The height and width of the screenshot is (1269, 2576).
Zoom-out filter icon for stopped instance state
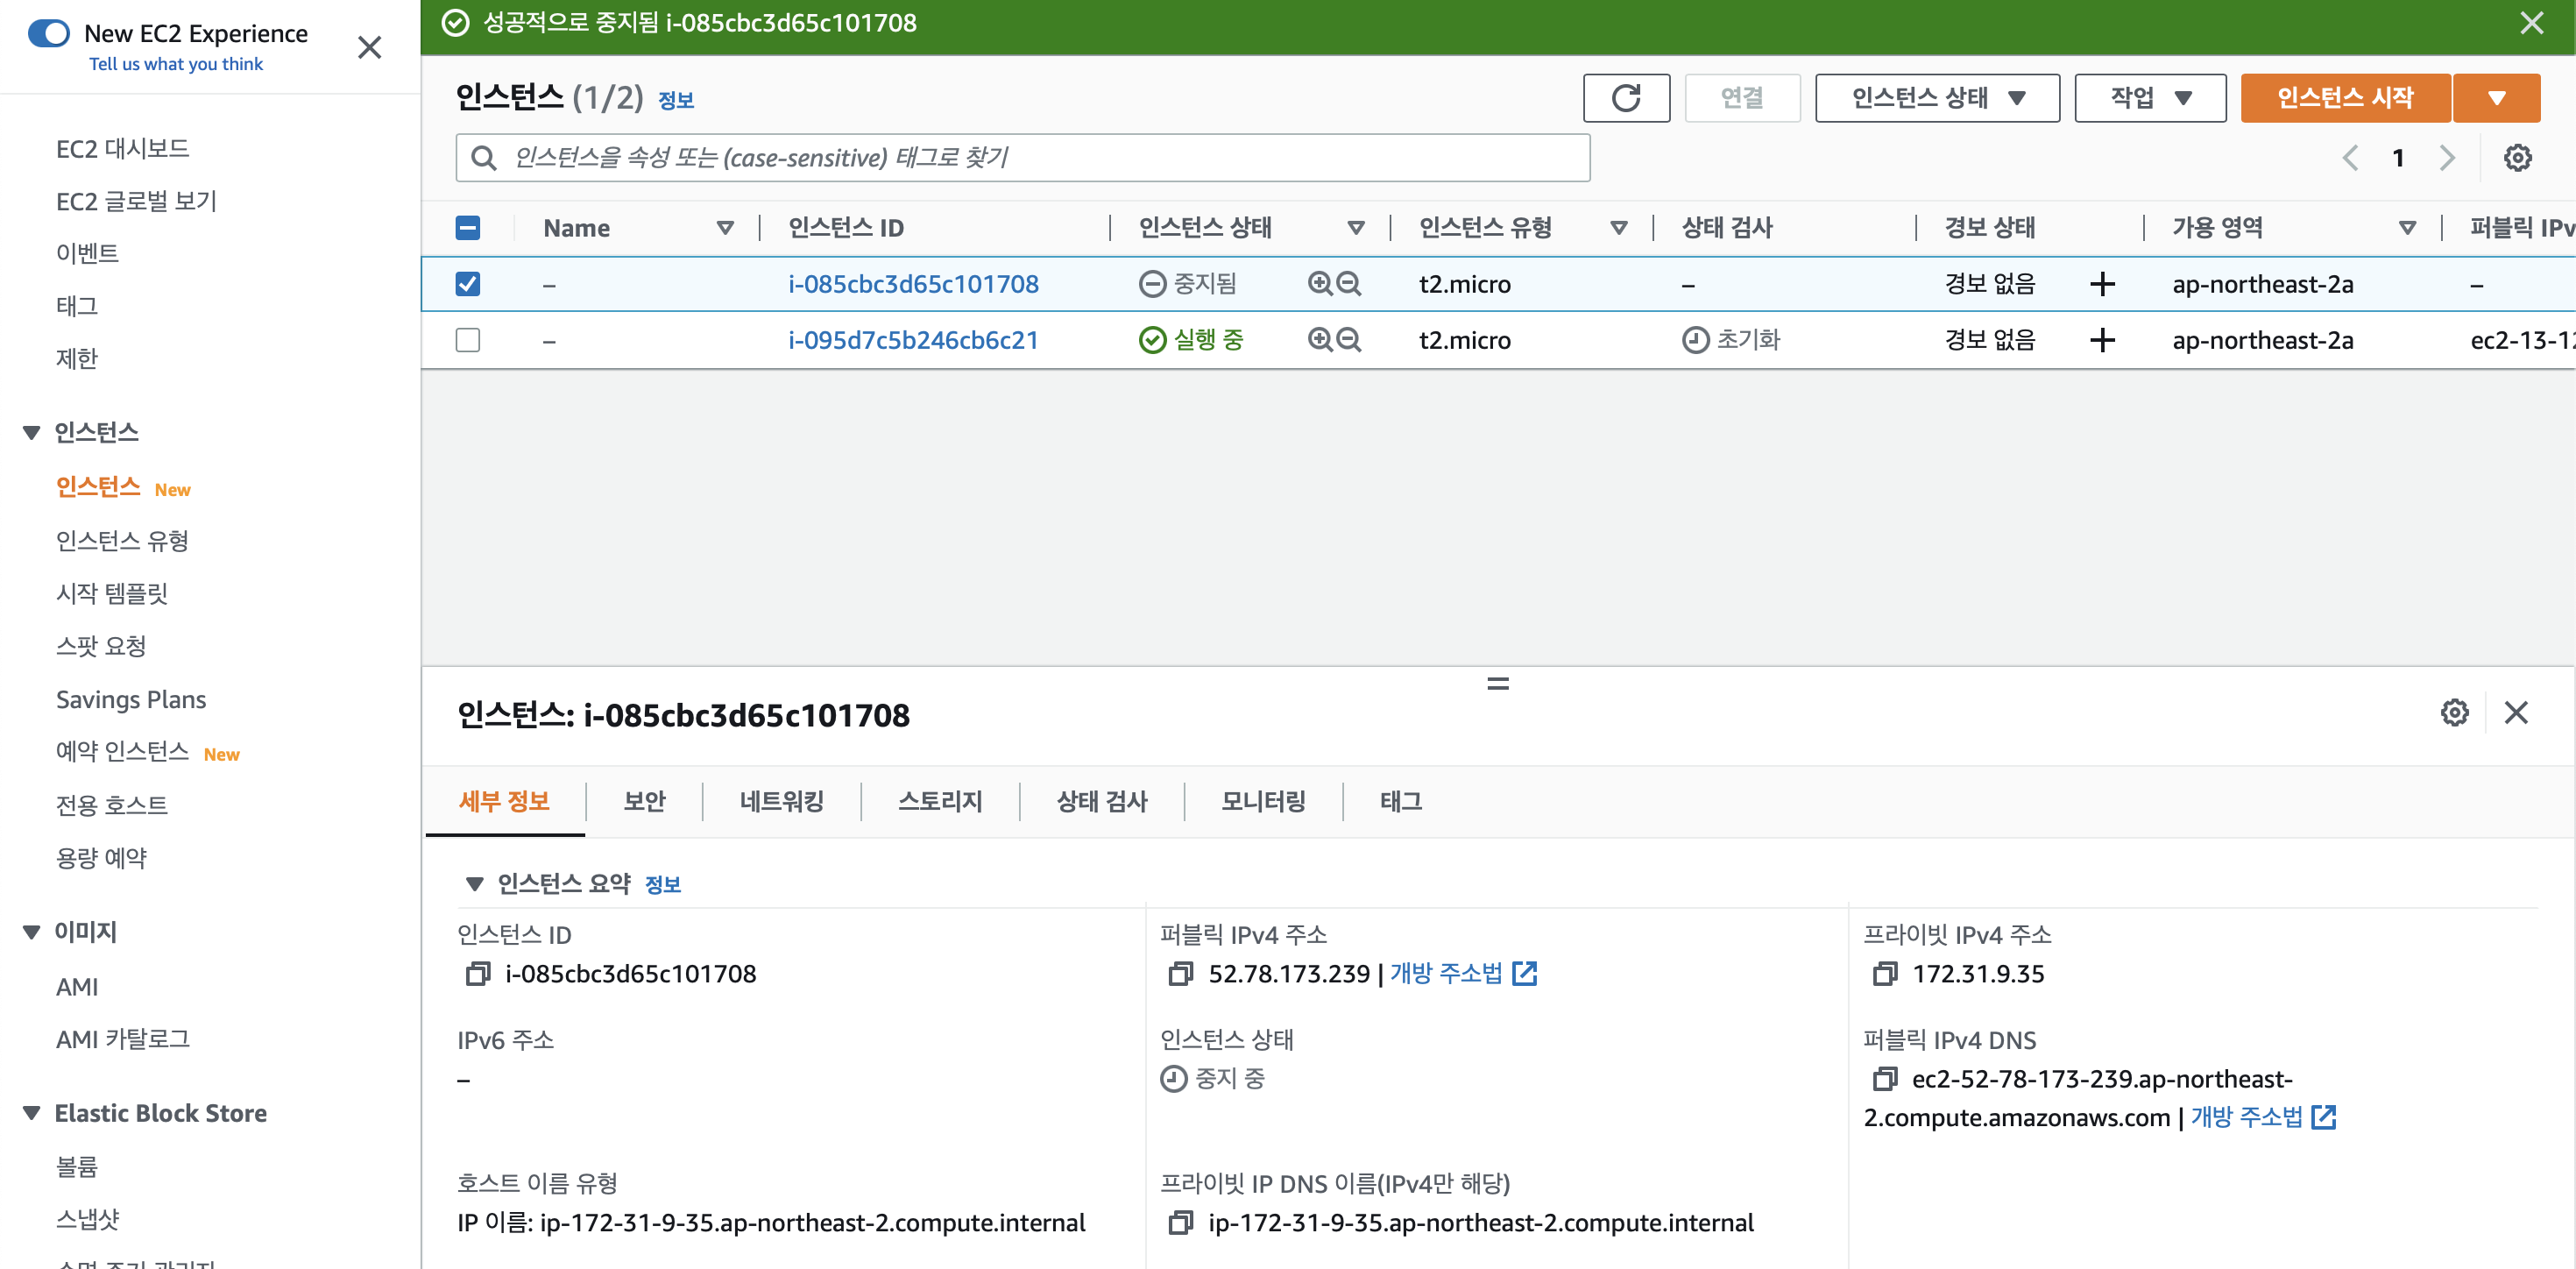[1349, 284]
